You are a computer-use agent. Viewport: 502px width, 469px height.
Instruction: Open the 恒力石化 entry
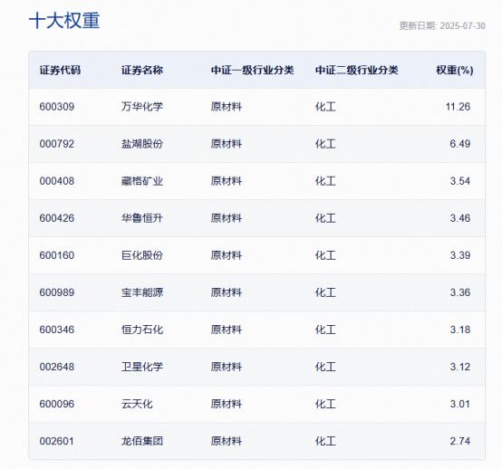coord(142,330)
